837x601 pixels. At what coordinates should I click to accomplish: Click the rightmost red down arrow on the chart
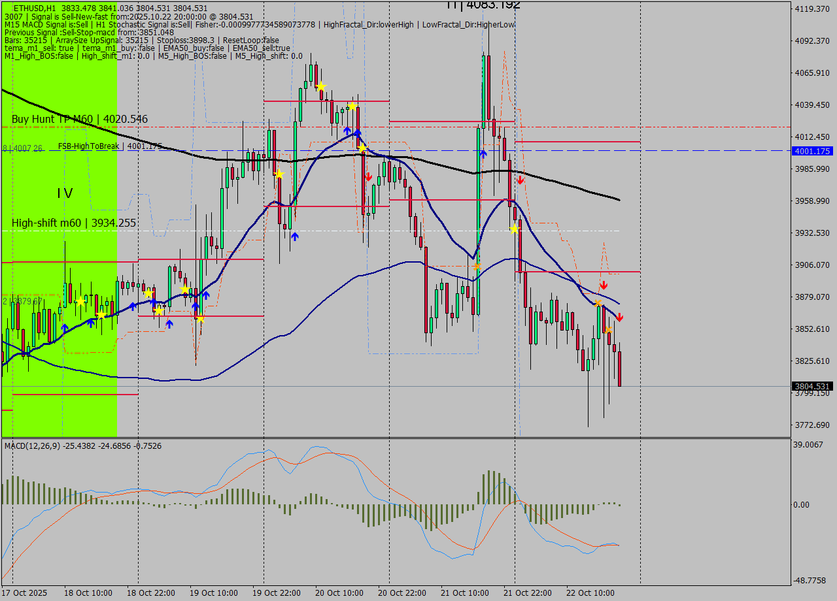619,317
